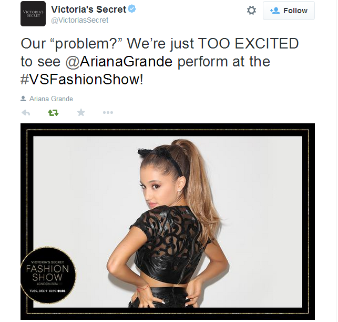Viewport: 338px width, 322px height.
Task: Click the gold-bordered photo frame edge
Action: (x=168, y=130)
